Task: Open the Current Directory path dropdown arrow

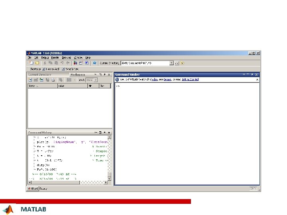Action: pyautogui.click(x=171, y=63)
